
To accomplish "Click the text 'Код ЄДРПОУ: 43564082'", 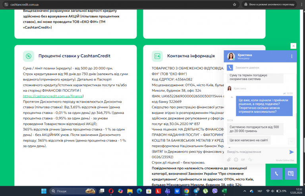I will 172,80.
